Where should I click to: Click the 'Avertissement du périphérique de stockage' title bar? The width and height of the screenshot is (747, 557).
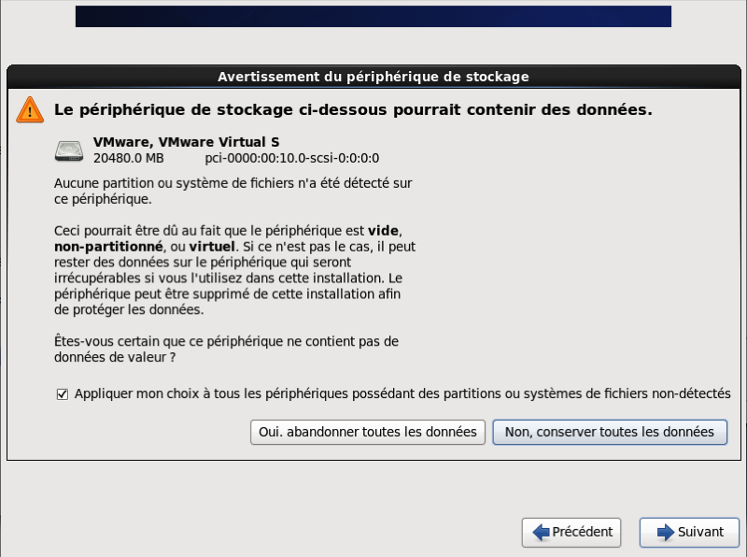[x=373, y=77]
